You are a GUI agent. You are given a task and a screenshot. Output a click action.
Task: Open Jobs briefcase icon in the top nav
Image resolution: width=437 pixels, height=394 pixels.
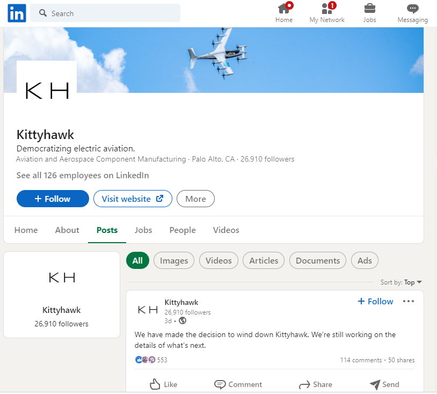tap(369, 9)
